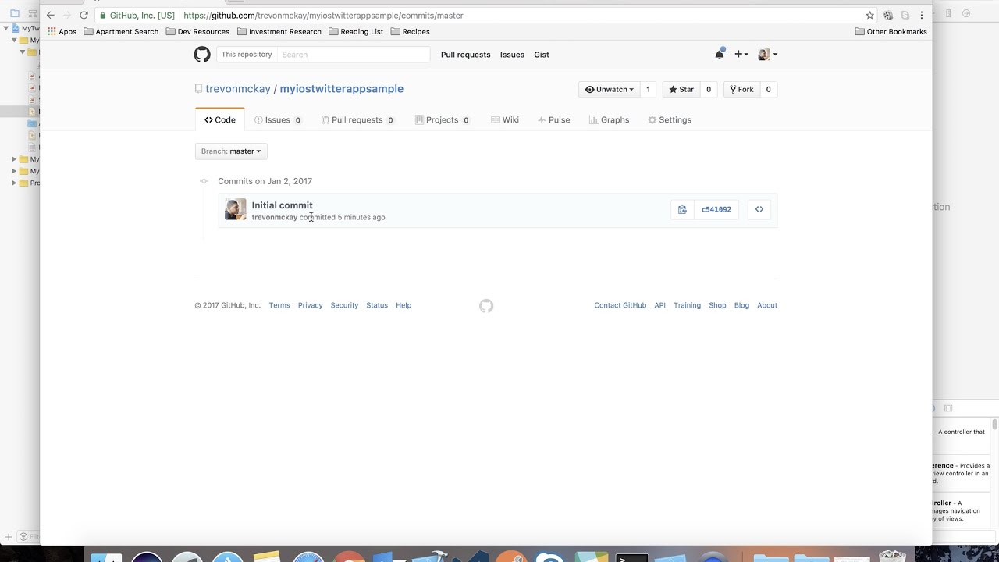999x562 pixels.
Task: Open footer Blog link
Action: point(741,305)
